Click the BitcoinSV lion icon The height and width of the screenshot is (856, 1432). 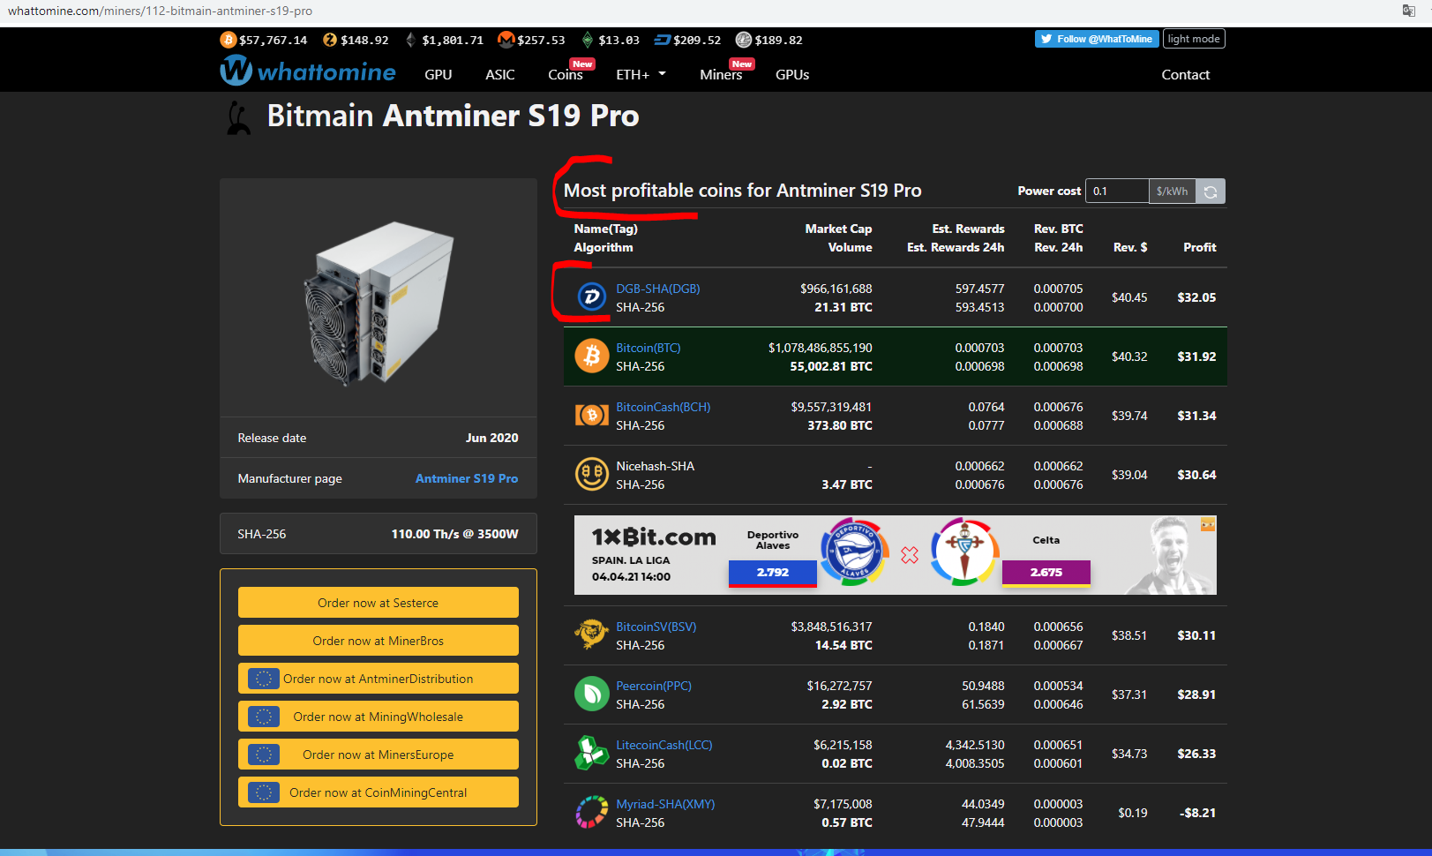(x=592, y=634)
